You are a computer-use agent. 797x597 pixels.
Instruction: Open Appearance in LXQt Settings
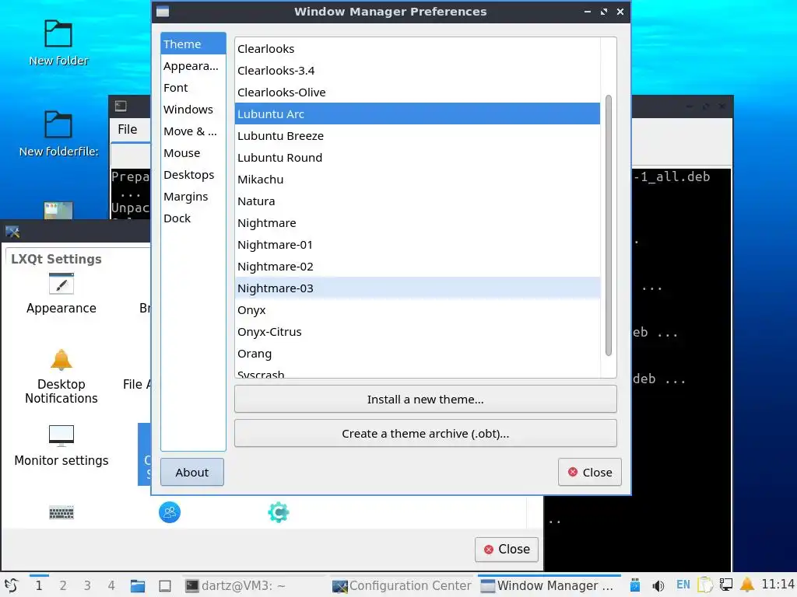[x=61, y=294]
